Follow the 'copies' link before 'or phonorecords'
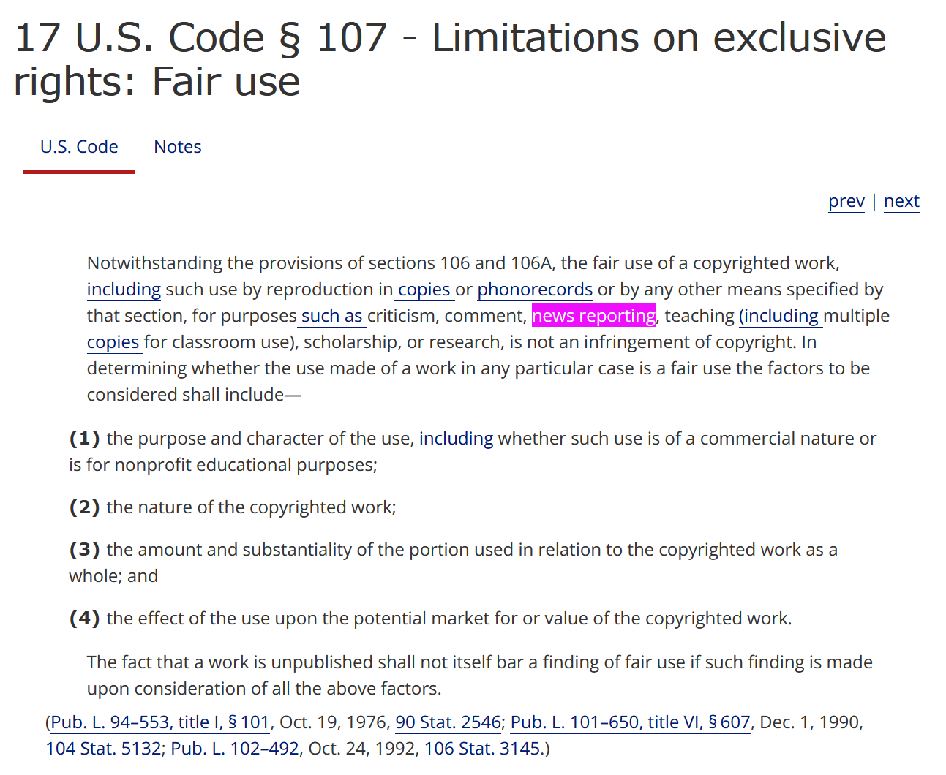This screenshot has height=775, width=946. 424,290
